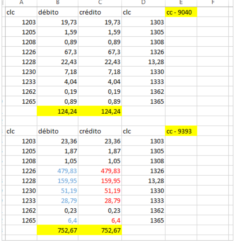235x241 pixels.
Task: Select the débito cell showing 0,23
Action: [57, 210]
